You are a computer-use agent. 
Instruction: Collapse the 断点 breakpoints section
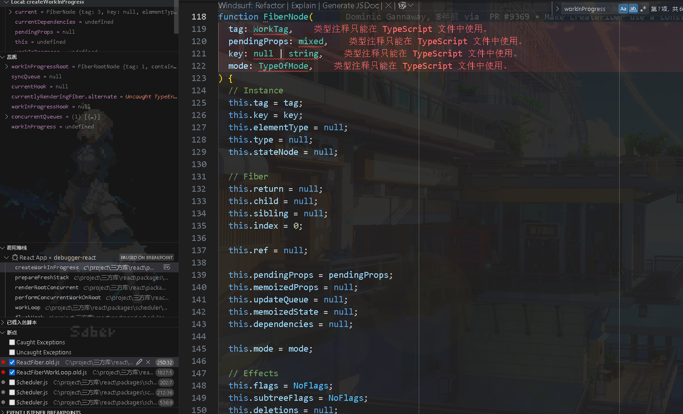point(3,332)
